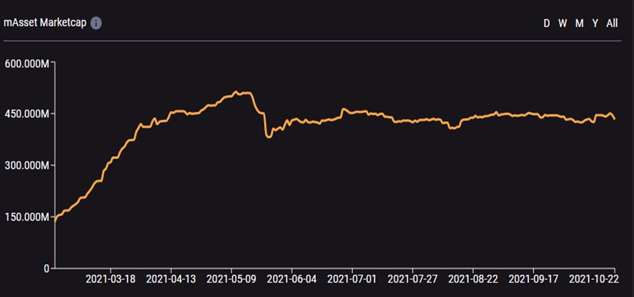The height and width of the screenshot is (297, 634).
Task: Select the All time range
Action: [612, 23]
